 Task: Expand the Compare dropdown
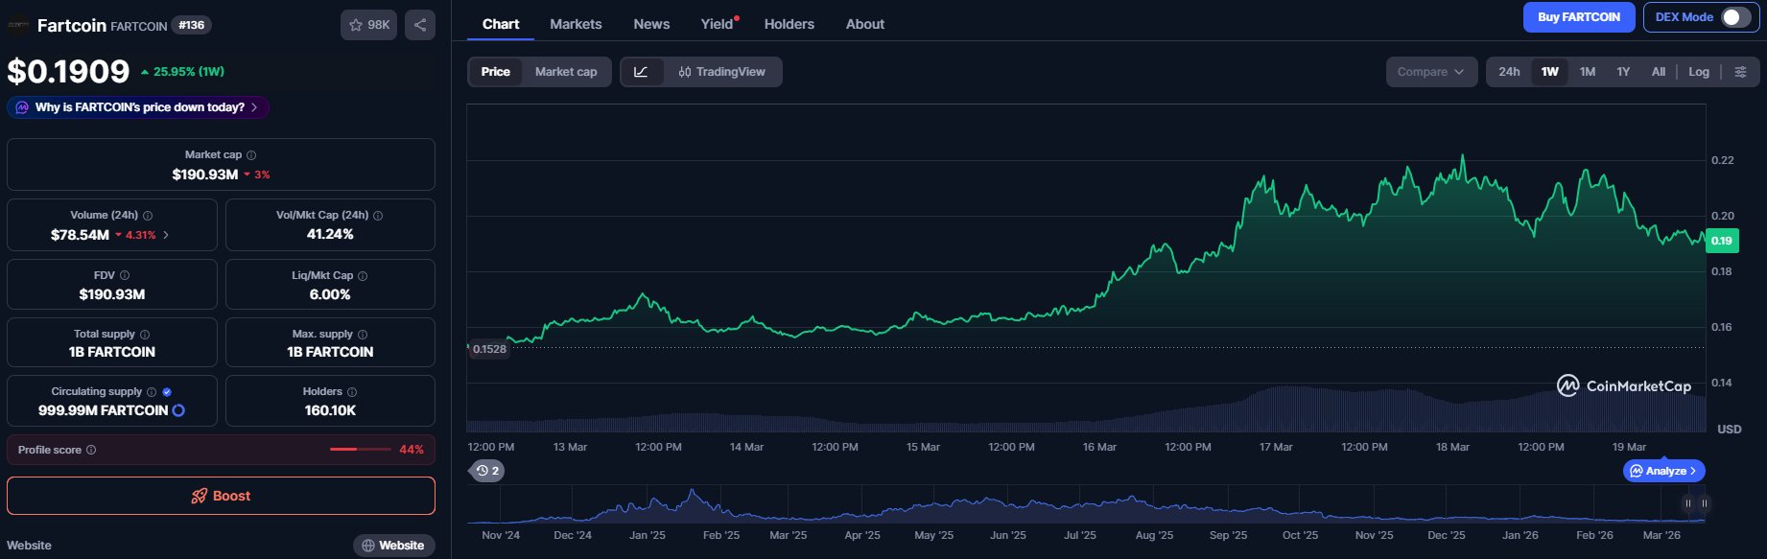pyautogui.click(x=1430, y=72)
